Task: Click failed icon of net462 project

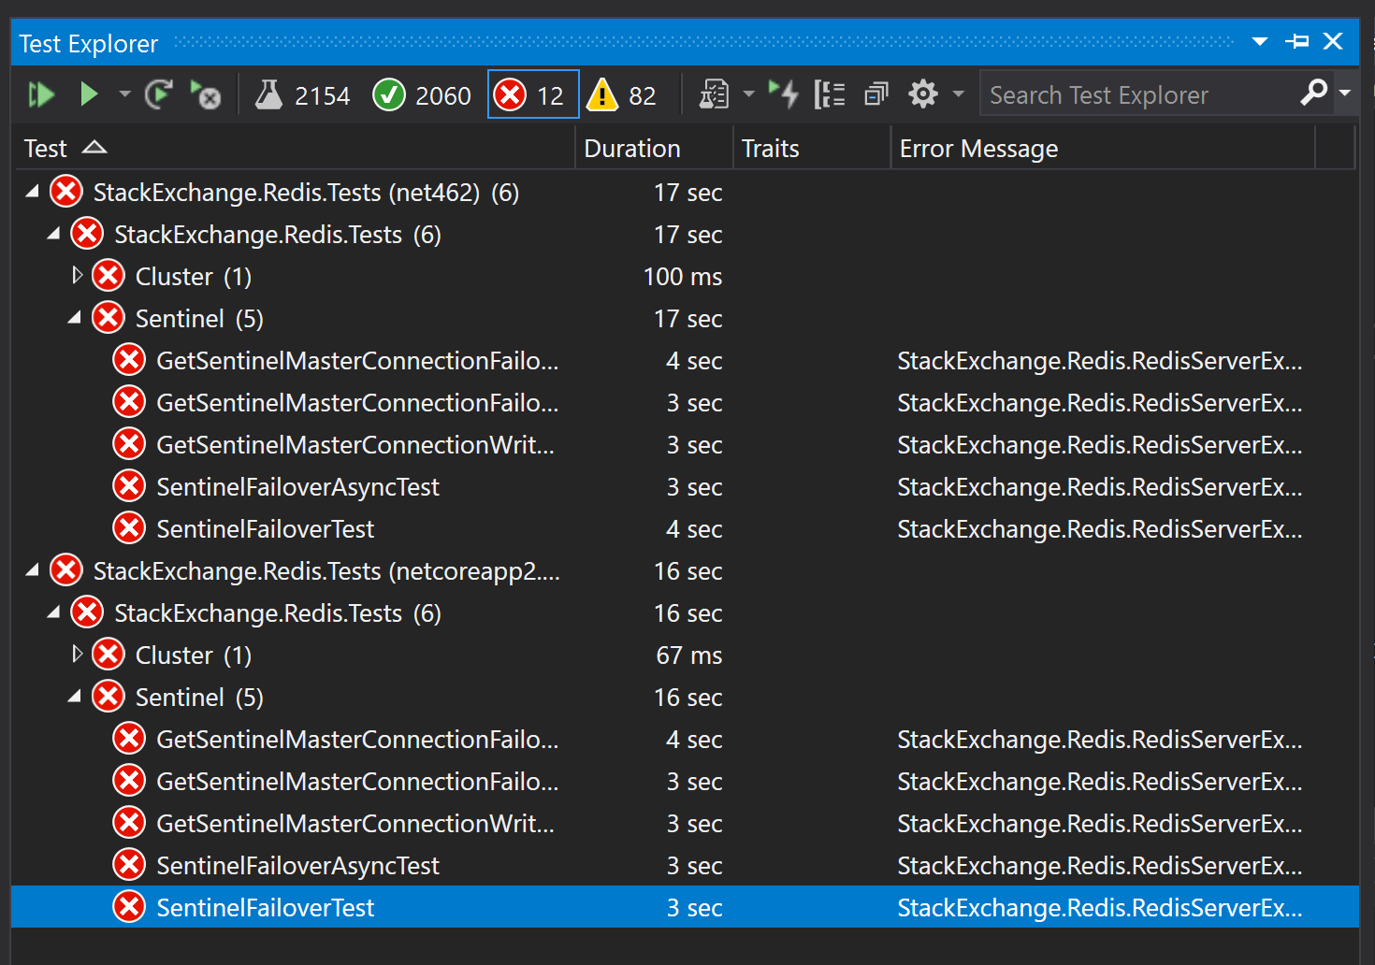Action: pyautogui.click(x=66, y=192)
